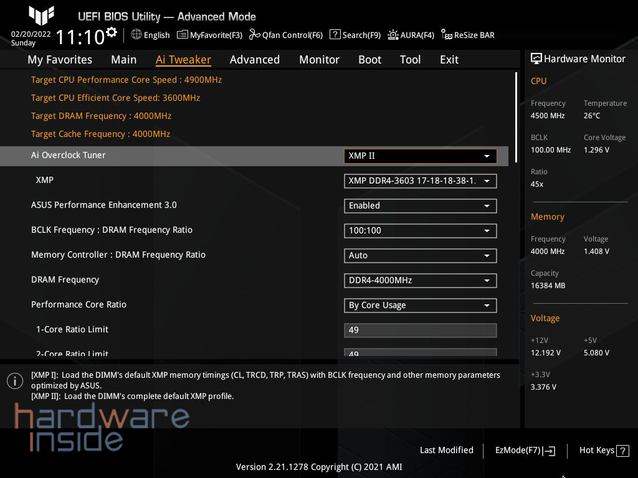Open the Monitor tab
The width and height of the screenshot is (638, 478).
click(x=320, y=60)
